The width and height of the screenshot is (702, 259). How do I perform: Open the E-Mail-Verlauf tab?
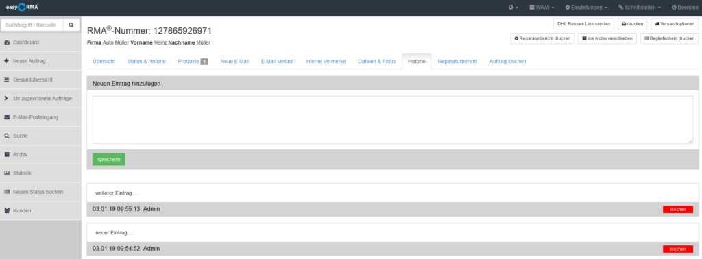click(277, 61)
